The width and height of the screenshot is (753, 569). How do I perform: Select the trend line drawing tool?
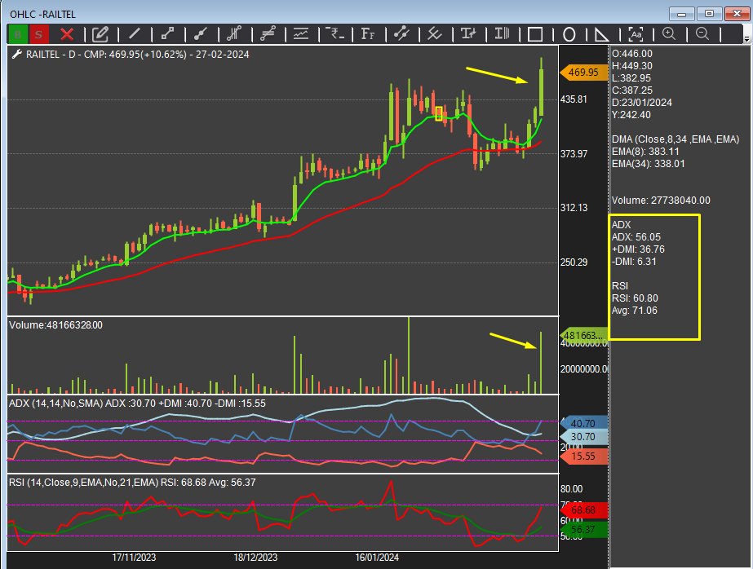point(134,33)
